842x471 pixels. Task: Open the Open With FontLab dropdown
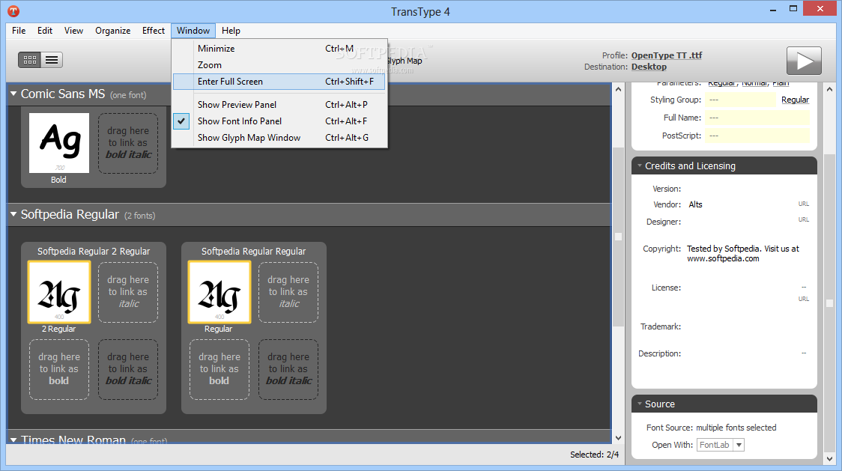tap(739, 445)
